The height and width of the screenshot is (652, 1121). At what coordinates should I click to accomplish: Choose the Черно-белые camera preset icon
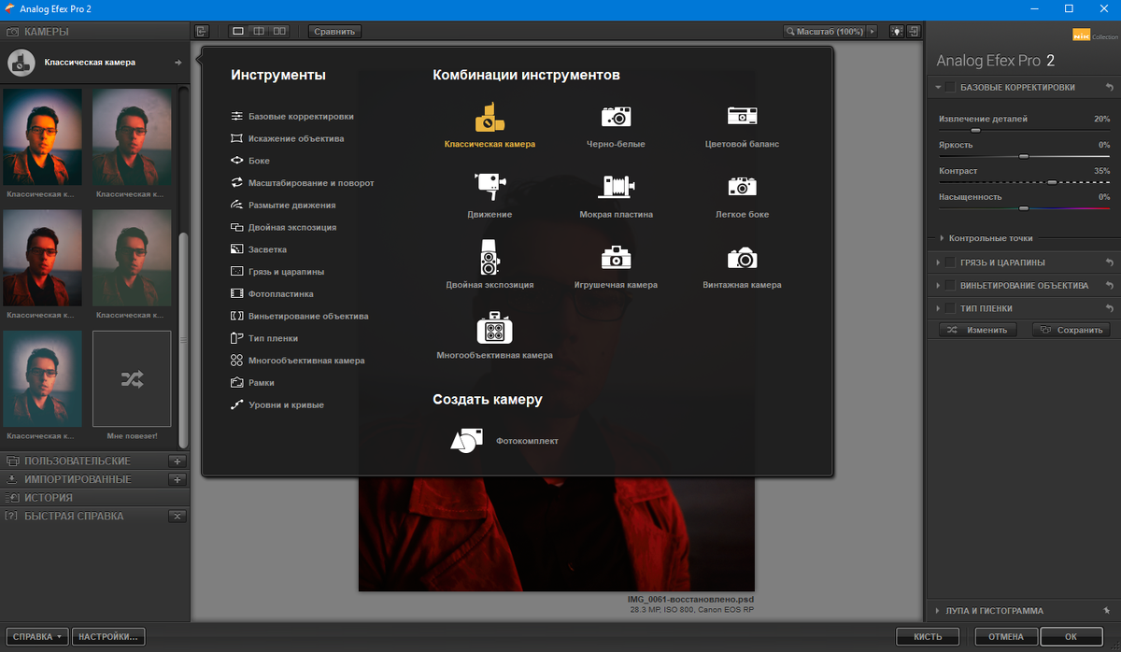pos(616,117)
